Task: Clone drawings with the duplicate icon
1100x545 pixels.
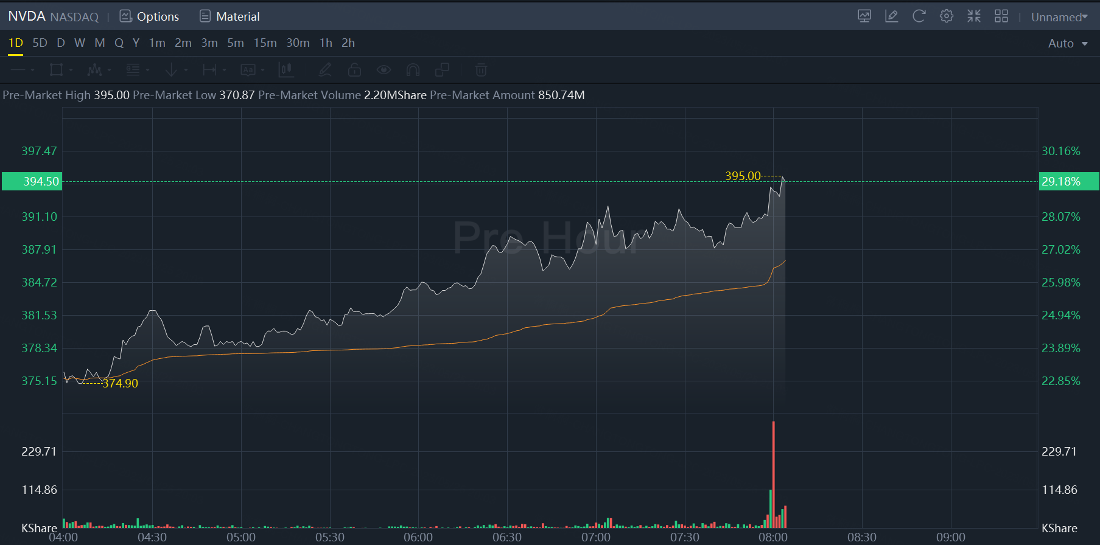Action: (443, 70)
